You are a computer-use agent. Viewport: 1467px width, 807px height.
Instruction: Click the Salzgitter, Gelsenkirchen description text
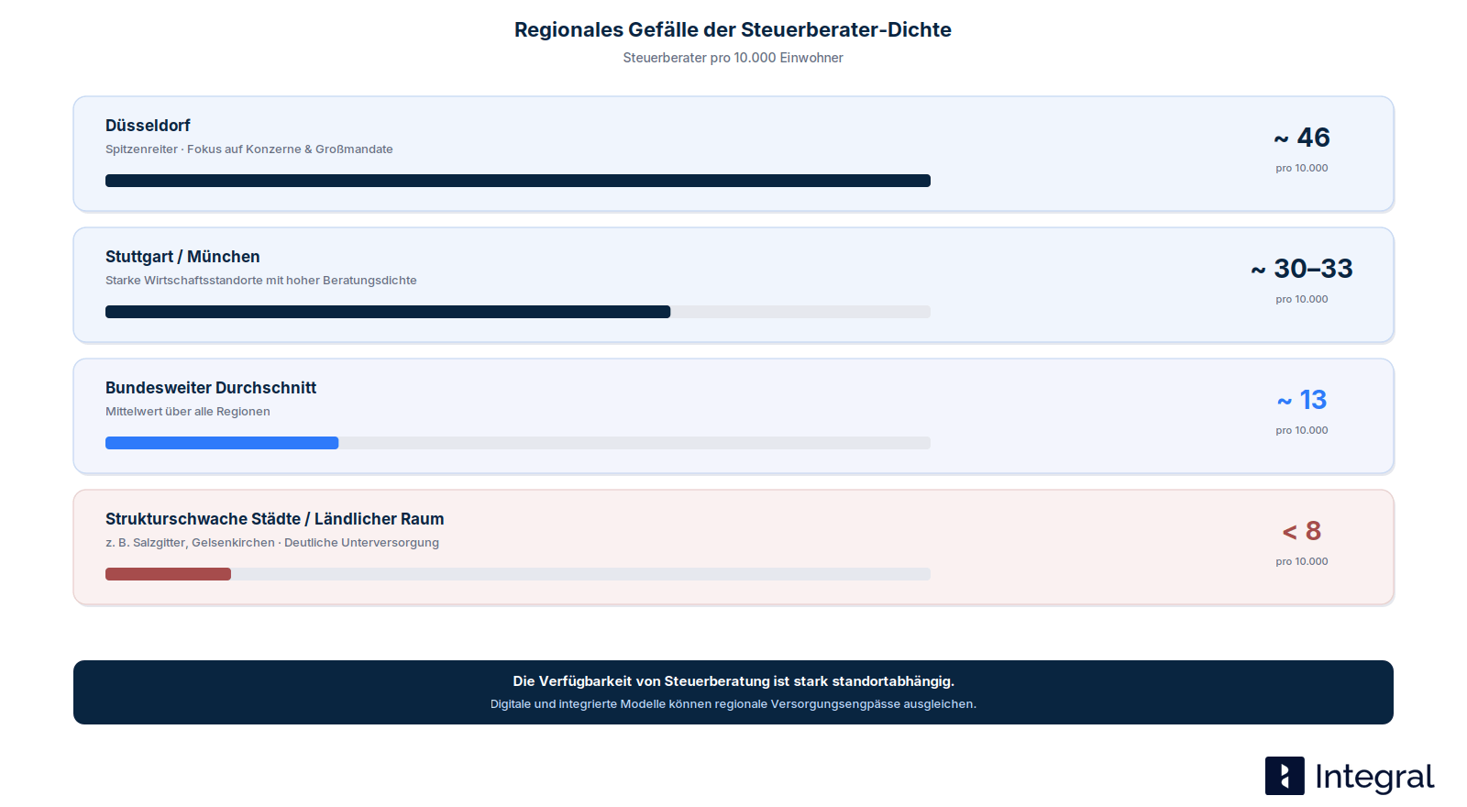click(x=272, y=543)
